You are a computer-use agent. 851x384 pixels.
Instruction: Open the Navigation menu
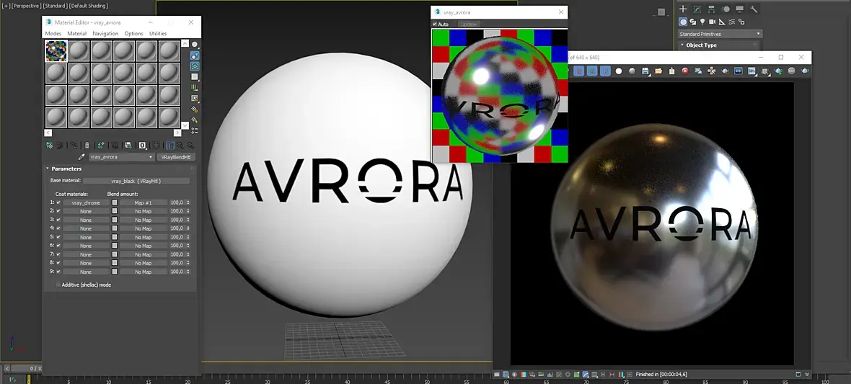[105, 34]
